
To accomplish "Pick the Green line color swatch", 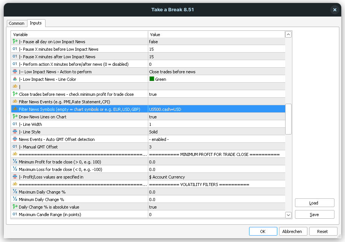I will pyautogui.click(x=152, y=79).
